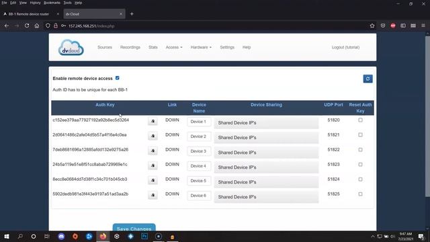Go back to previous page
This screenshot has width=430, height=242.
[x=7, y=26]
